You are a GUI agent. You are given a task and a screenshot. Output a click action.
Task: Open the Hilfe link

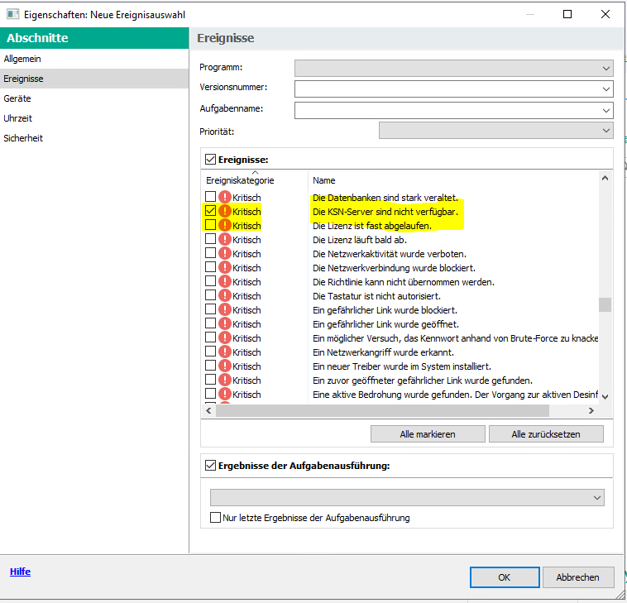point(20,572)
